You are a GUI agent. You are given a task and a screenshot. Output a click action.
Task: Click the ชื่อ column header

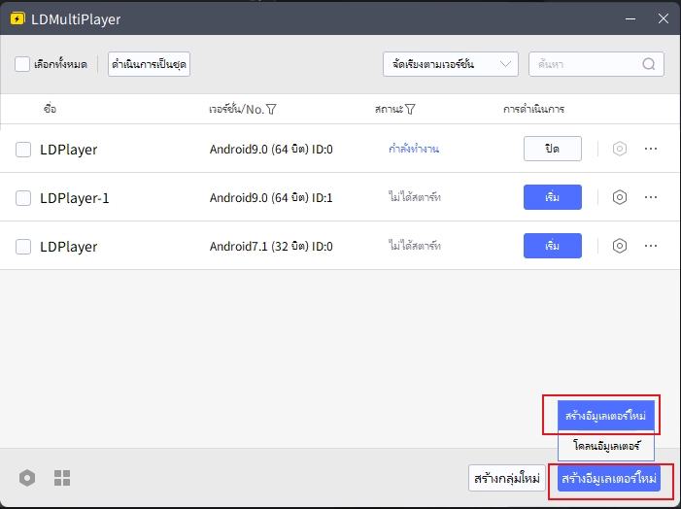point(50,109)
